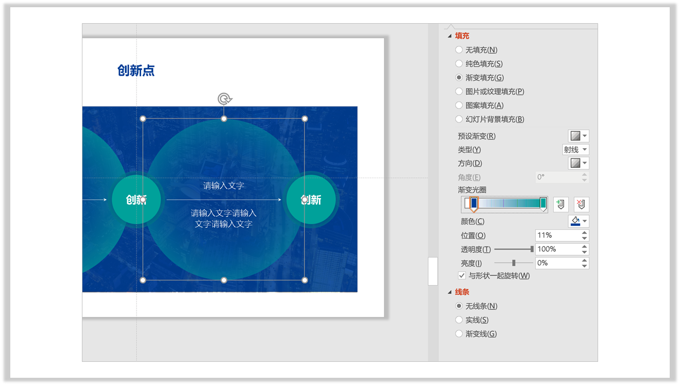Select the teal gradient stop at right end

543,204
